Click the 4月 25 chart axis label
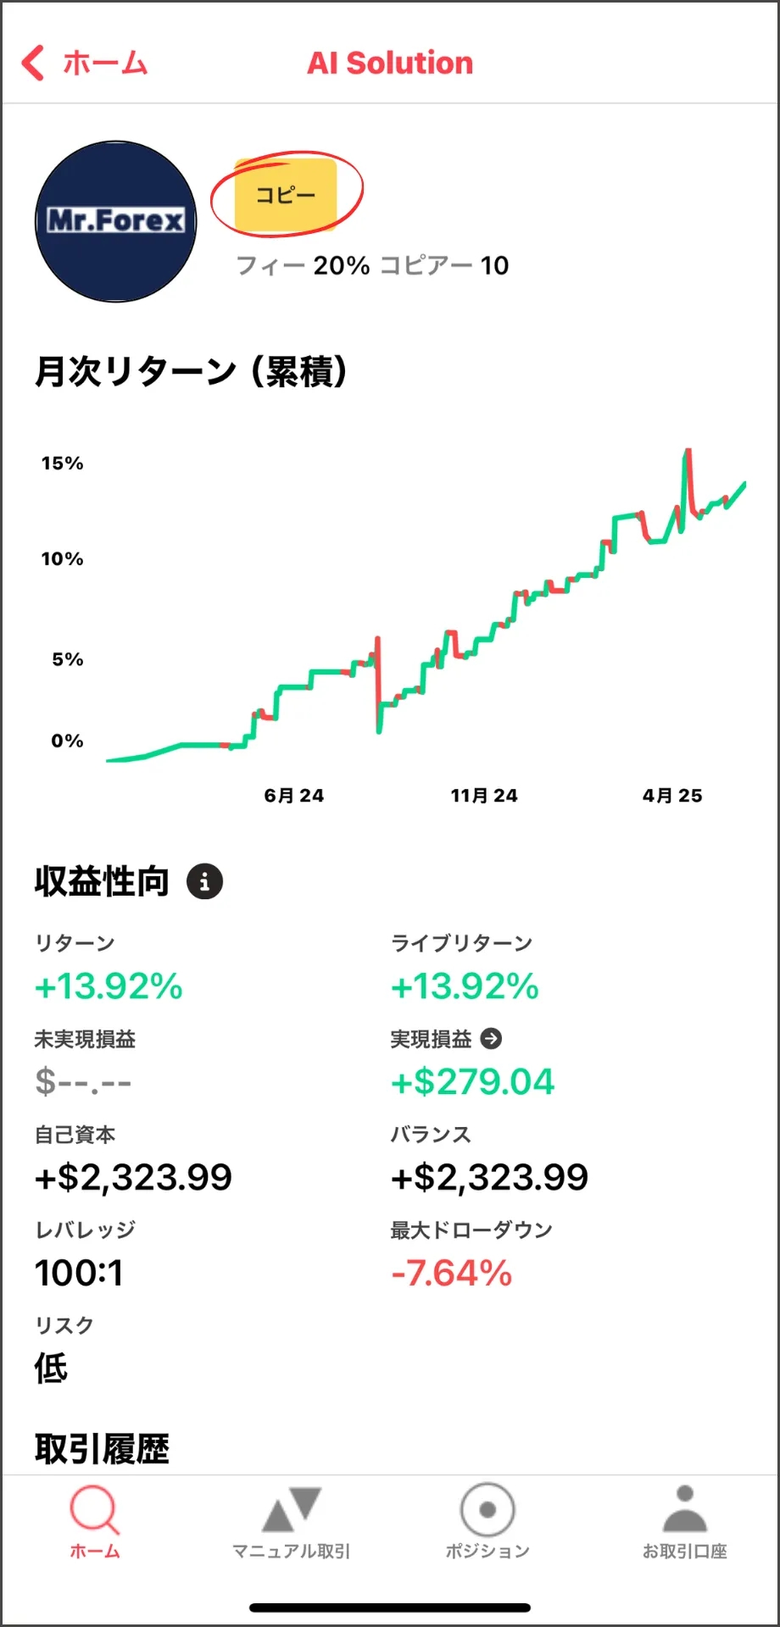The height and width of the screenshot is (1627, 780). [x=672, y=796]
